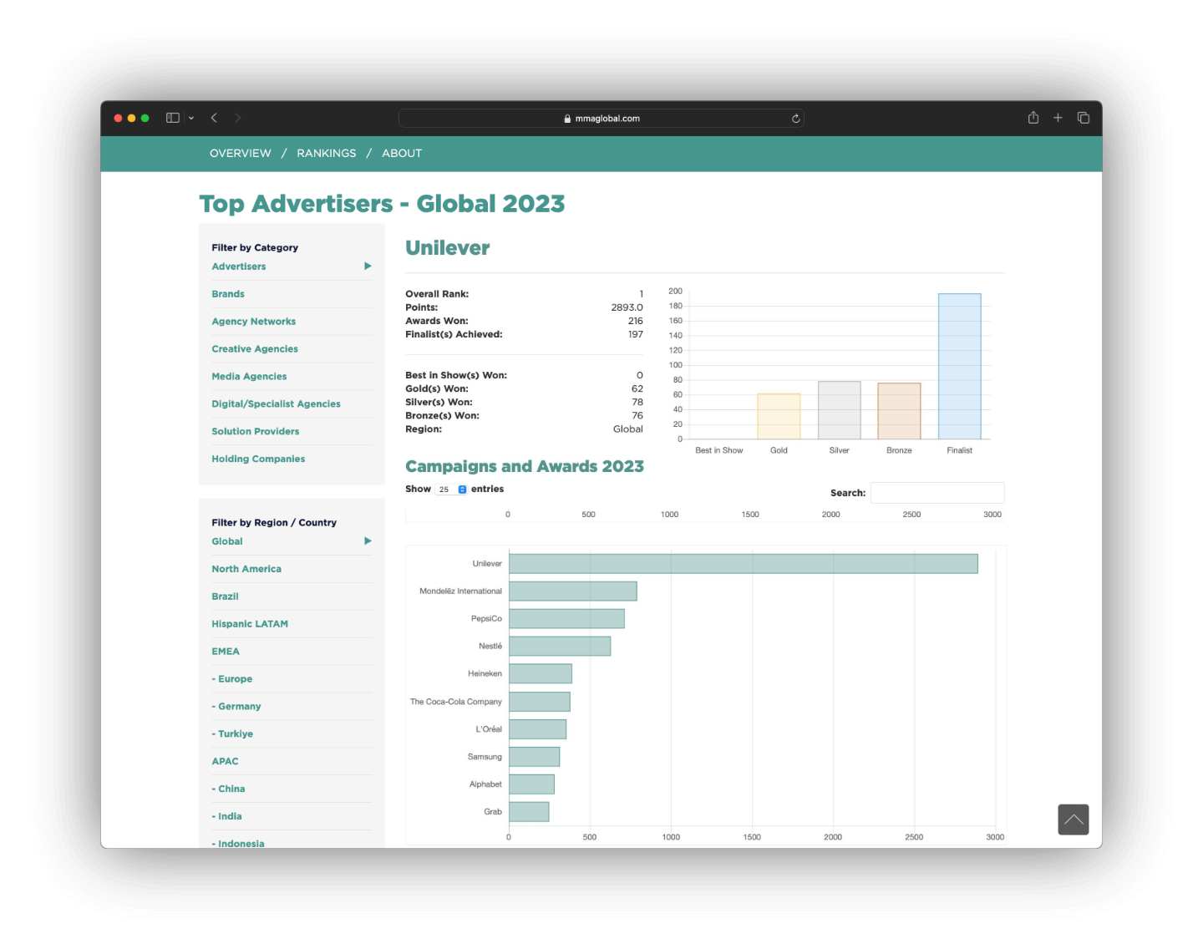
Task: Open the Share icon in the toolbar
Action: click(x=1033, y=118)
